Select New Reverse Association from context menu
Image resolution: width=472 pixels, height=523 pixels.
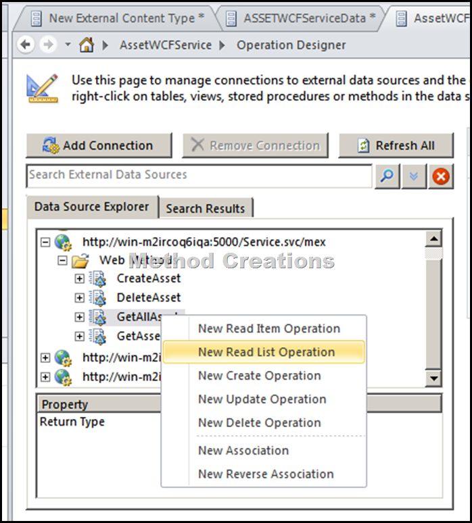coord(265,474)
